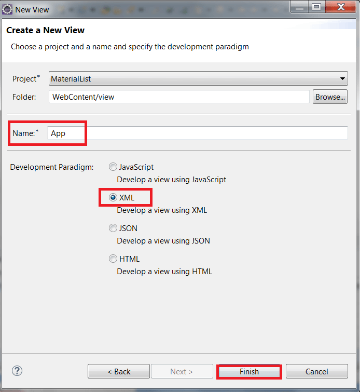The height and width of the screenshot is (392, 360).
Task: Select the HTML radio option
Action: (x=113, y=259)
